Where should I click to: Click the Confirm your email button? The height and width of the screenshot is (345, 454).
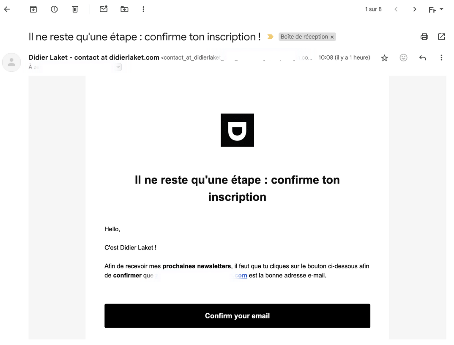pos(237,316)
